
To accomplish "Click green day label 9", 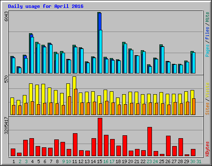I will click(63, 161).
